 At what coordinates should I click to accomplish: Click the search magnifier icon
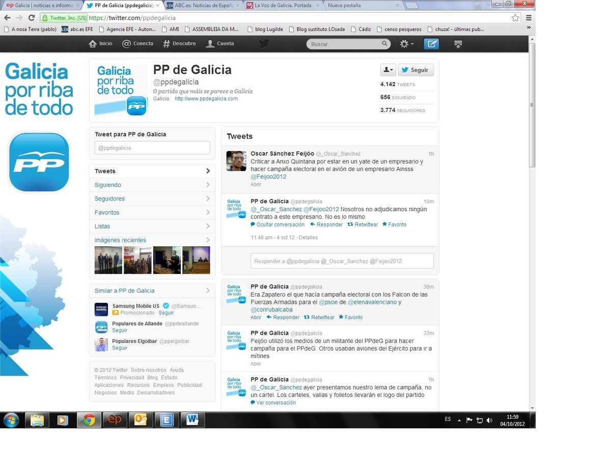point(385,44)
